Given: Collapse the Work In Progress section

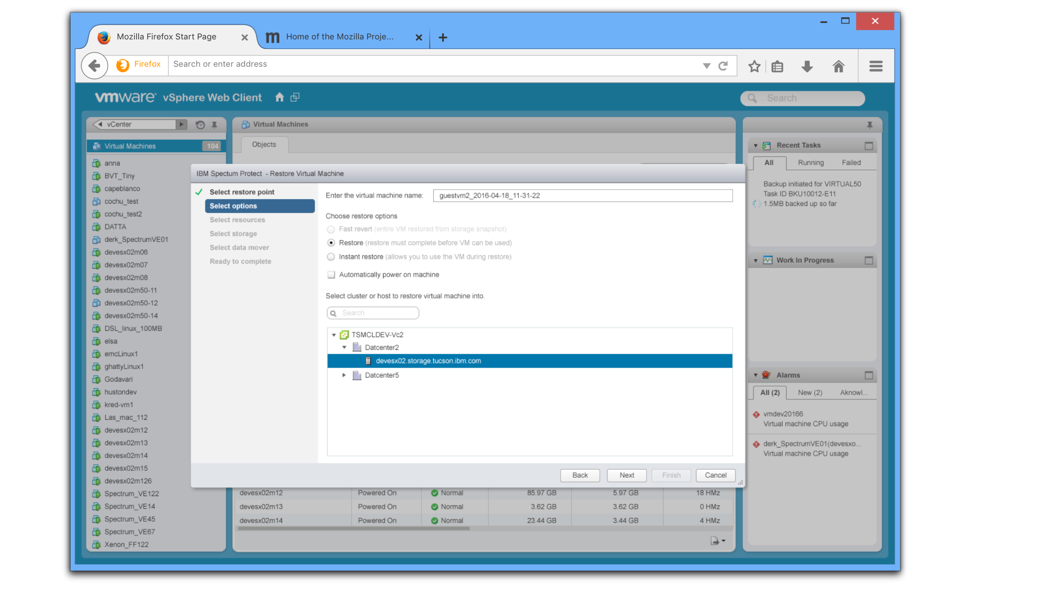Looking at the screenshot, I should [x=755, y=261].
